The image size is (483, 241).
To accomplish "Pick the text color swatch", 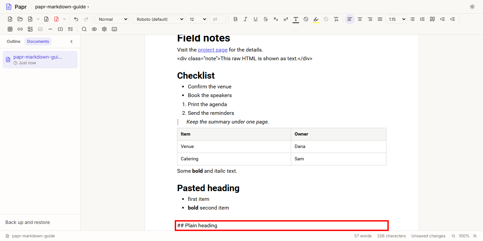I will 296,19.
